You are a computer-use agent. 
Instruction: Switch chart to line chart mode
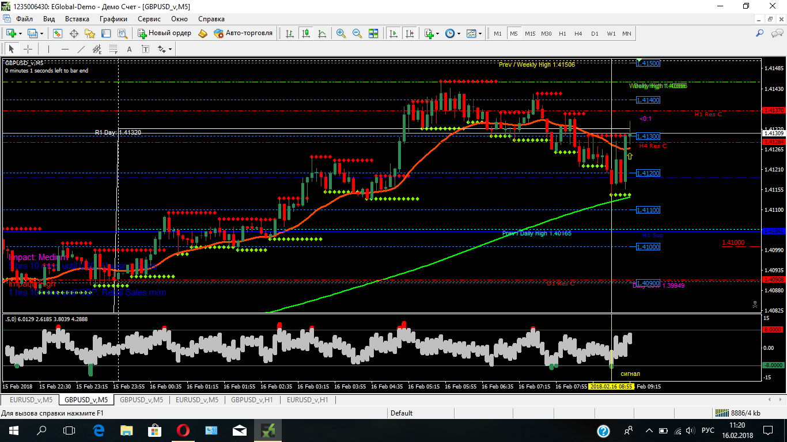322,33
